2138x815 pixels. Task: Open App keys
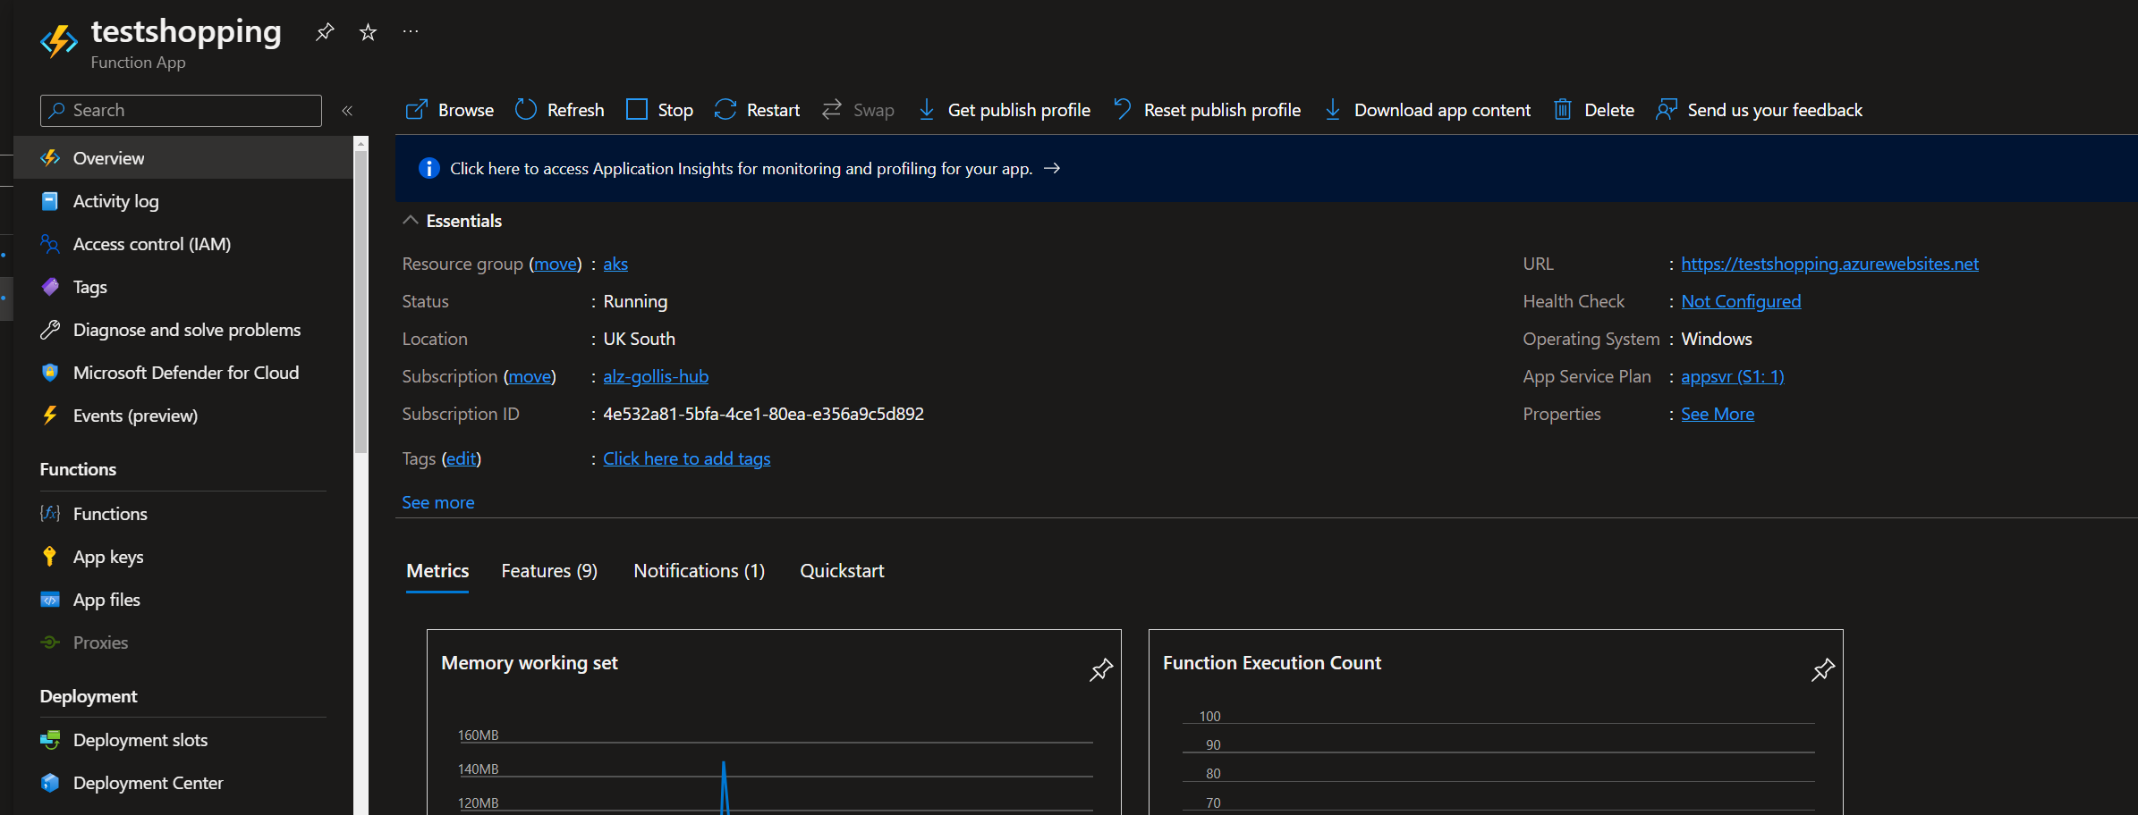(184, 557)
